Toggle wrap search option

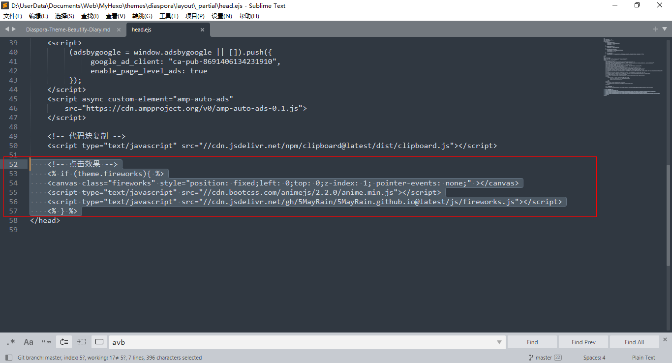tap(64, 342)
